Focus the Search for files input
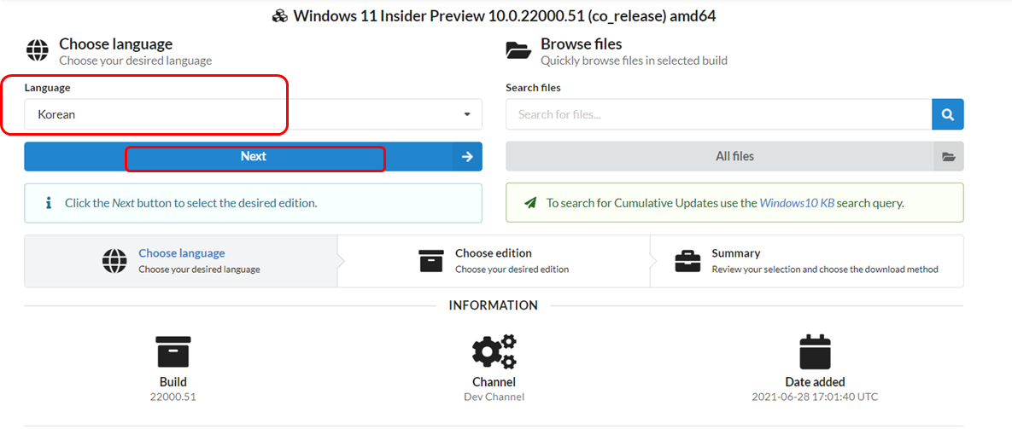Image resolution: width=1012 pixels, height=429 pixels. (x=719, y=114)
